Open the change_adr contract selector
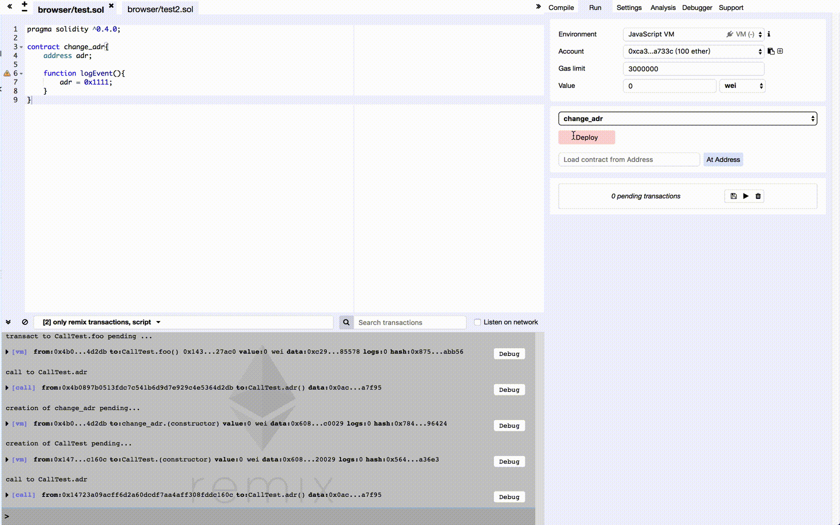This screenshot has height=525, width=840. point(687,118)
